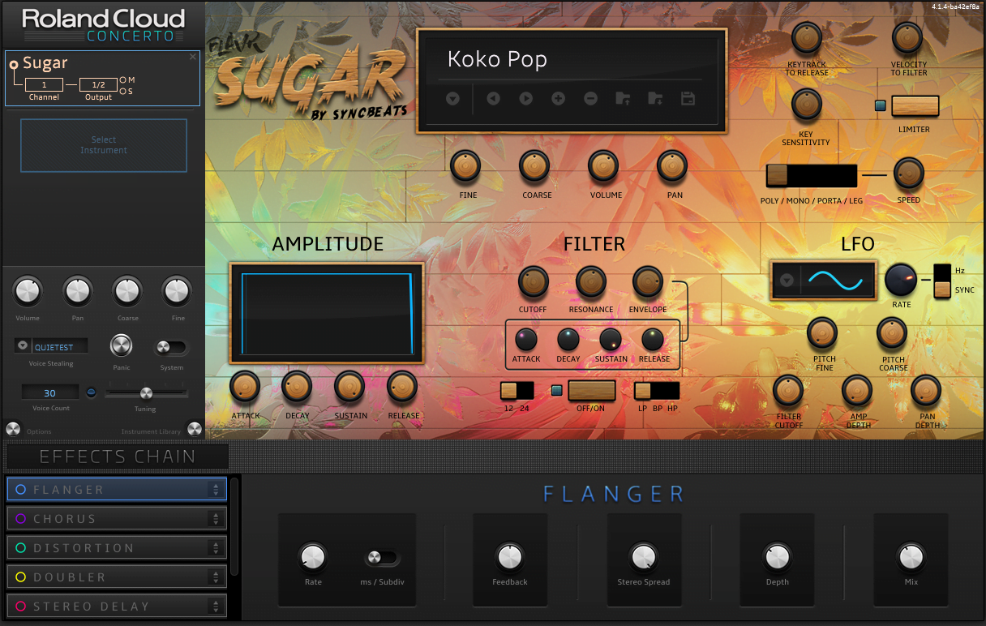Viewport: 986px width, 626px height.
Task: Select the FLANGER effect slot
Action: (x=116, y=490)
